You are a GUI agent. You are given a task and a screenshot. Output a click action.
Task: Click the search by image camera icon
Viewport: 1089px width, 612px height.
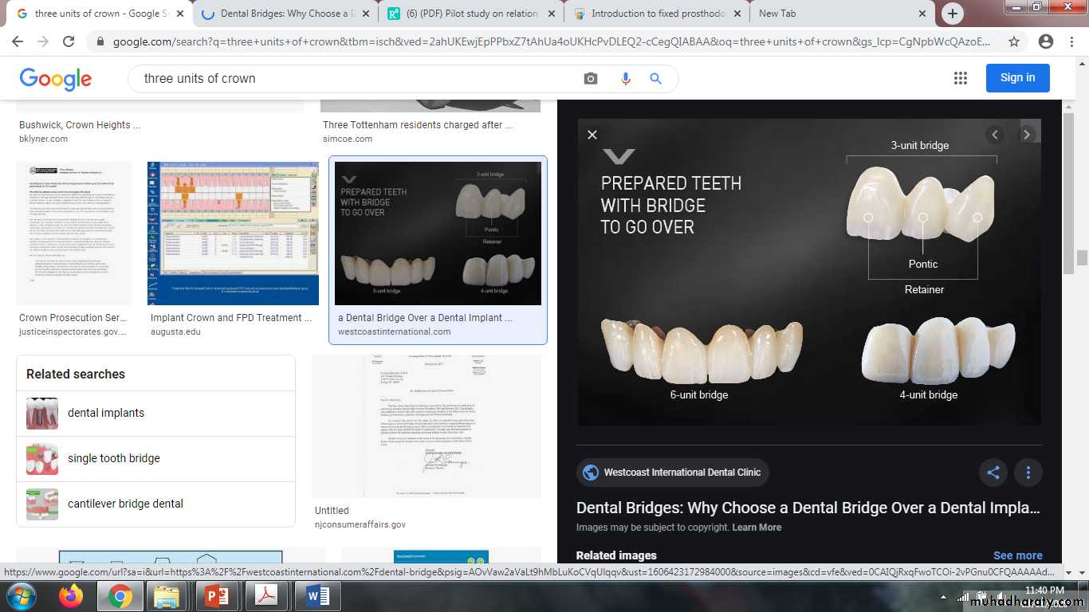(x=590, y=78)
